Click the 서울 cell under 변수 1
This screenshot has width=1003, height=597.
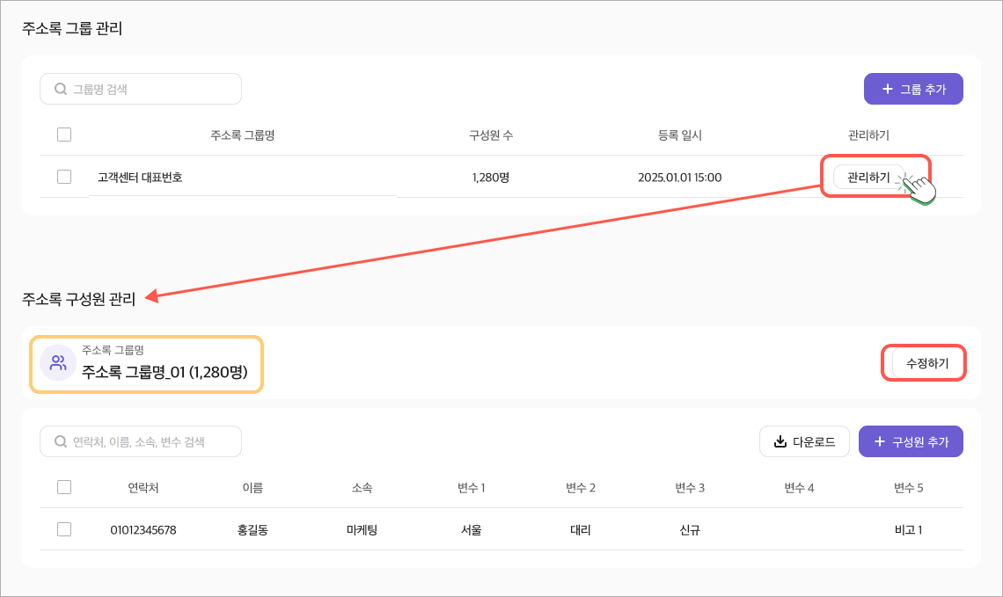472,530
